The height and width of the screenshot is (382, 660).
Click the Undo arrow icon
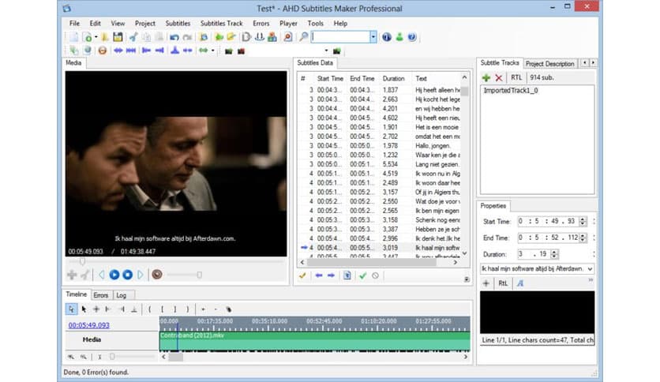(x=174, y=37)
